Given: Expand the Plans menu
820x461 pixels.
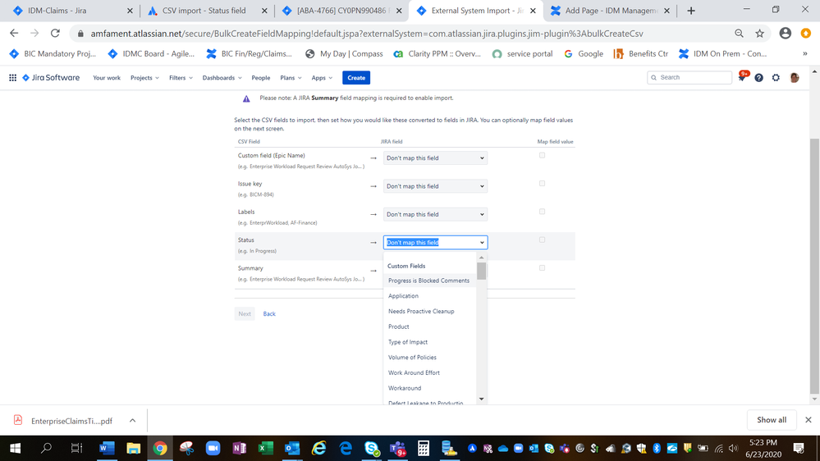Looking at the screenshot, I should pos(291,77).
